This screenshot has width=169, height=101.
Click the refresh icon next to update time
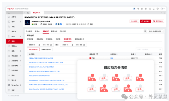point(88,24)
